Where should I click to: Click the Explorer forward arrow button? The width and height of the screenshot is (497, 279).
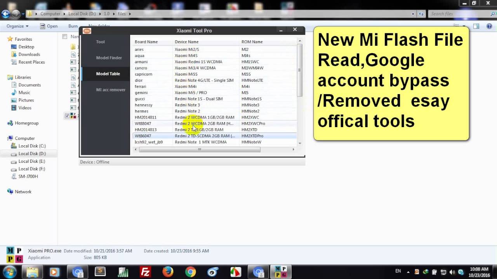click(x=16, y=14)
